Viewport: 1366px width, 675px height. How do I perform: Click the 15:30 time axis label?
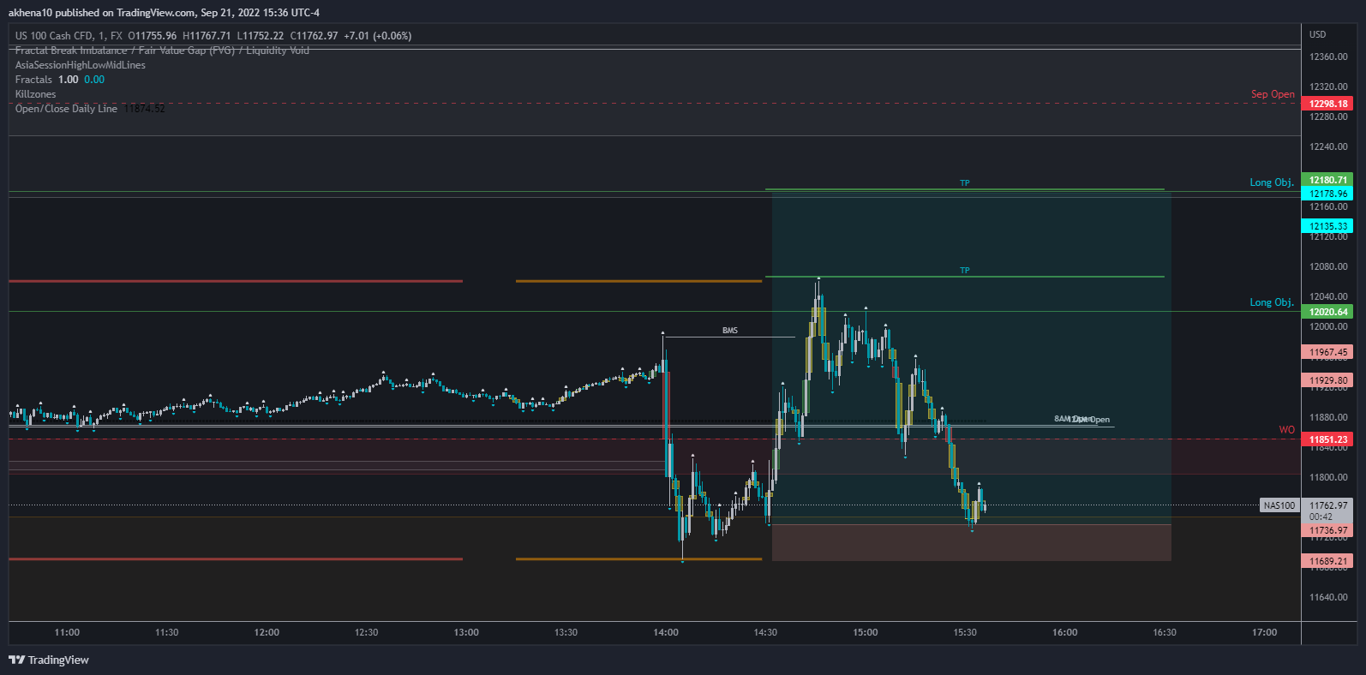coord(965,632)
